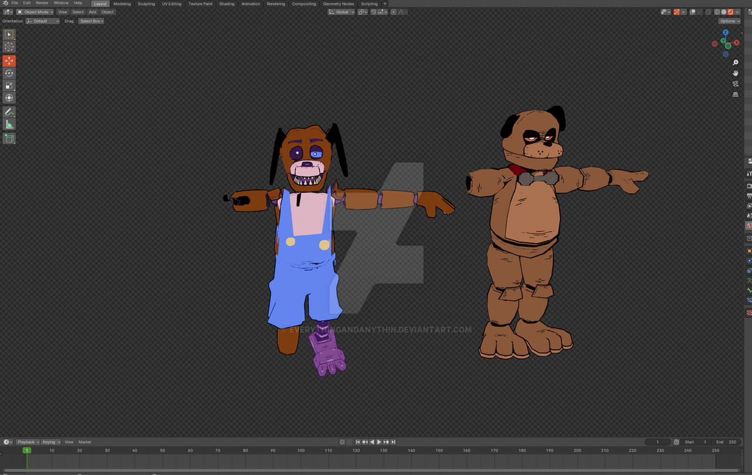Jump to the start frame
Image resolution: width=752 pixels, height=475 pixels.
pyautogui.click(x=358, y=442)
